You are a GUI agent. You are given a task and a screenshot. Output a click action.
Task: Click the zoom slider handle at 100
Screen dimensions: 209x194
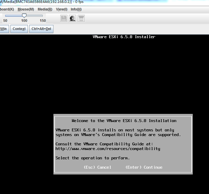click(24, 15)
